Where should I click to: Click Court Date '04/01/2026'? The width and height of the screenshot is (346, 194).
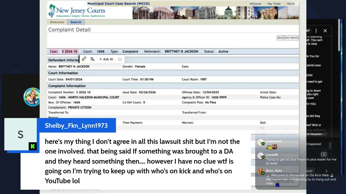74,79
